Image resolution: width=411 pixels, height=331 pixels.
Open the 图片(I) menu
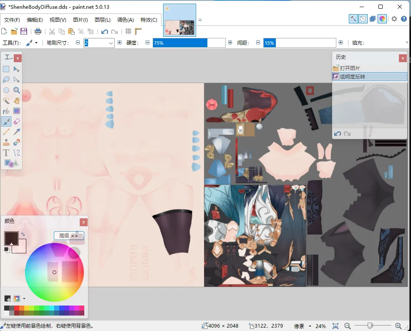coord(81,20)
